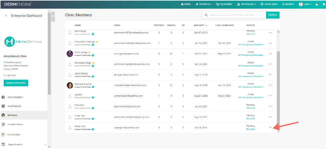Click star next to Bruno Lange
Viewport: 326px width, 149px height.
(x=89, y=52)
